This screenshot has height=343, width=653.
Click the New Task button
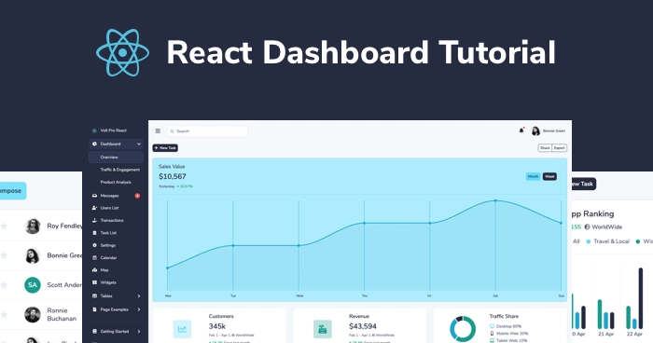pyautogui.click(x=165, y=148)
